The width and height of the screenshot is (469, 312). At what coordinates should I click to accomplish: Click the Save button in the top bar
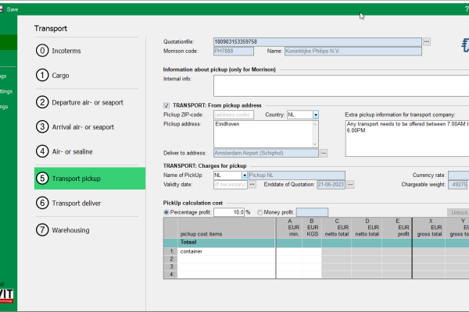coord(9,9)
